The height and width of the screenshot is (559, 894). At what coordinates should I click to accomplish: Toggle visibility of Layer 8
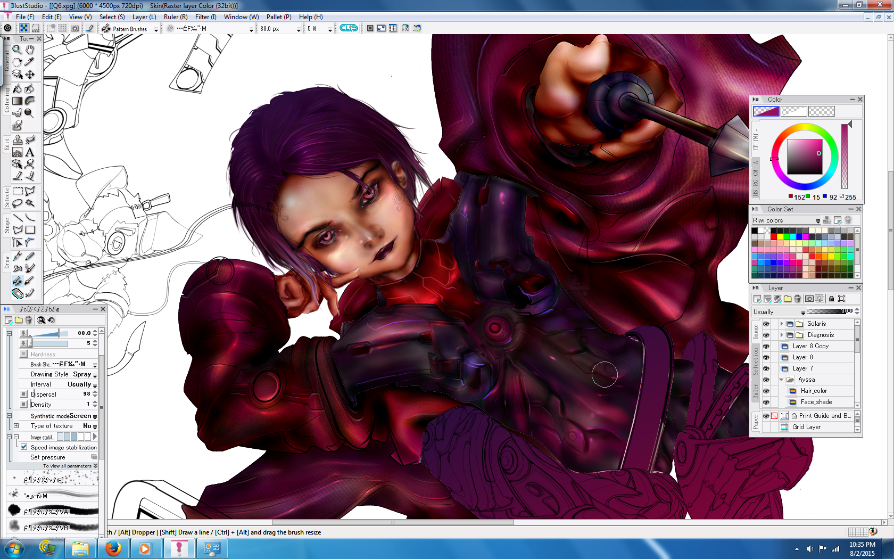pyautogui.click(x=766, y=357)
